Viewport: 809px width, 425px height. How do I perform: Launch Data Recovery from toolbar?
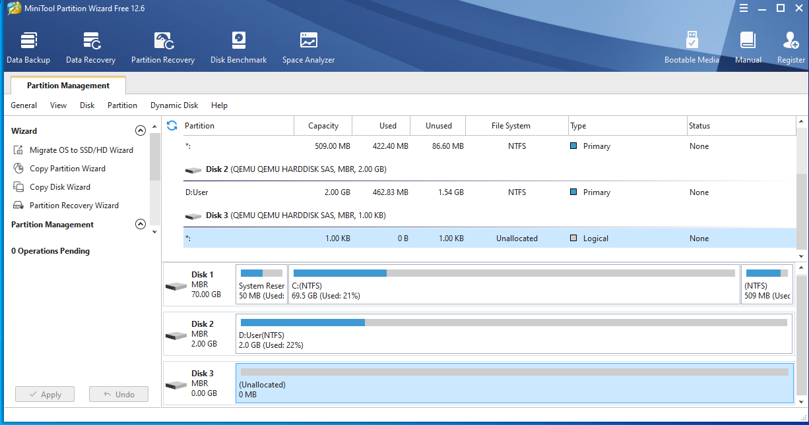click(91, 48)
